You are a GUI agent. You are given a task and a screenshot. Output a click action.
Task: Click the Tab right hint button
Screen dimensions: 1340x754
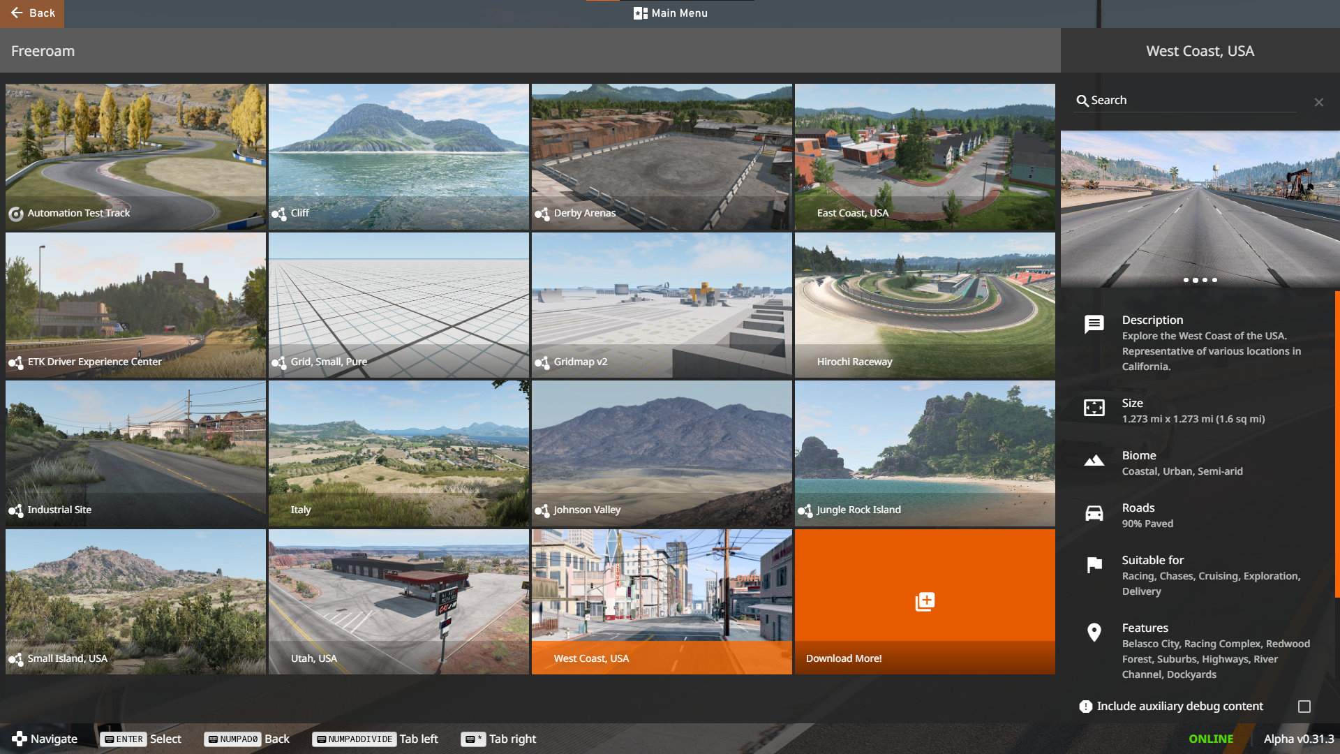coord(498,739)
